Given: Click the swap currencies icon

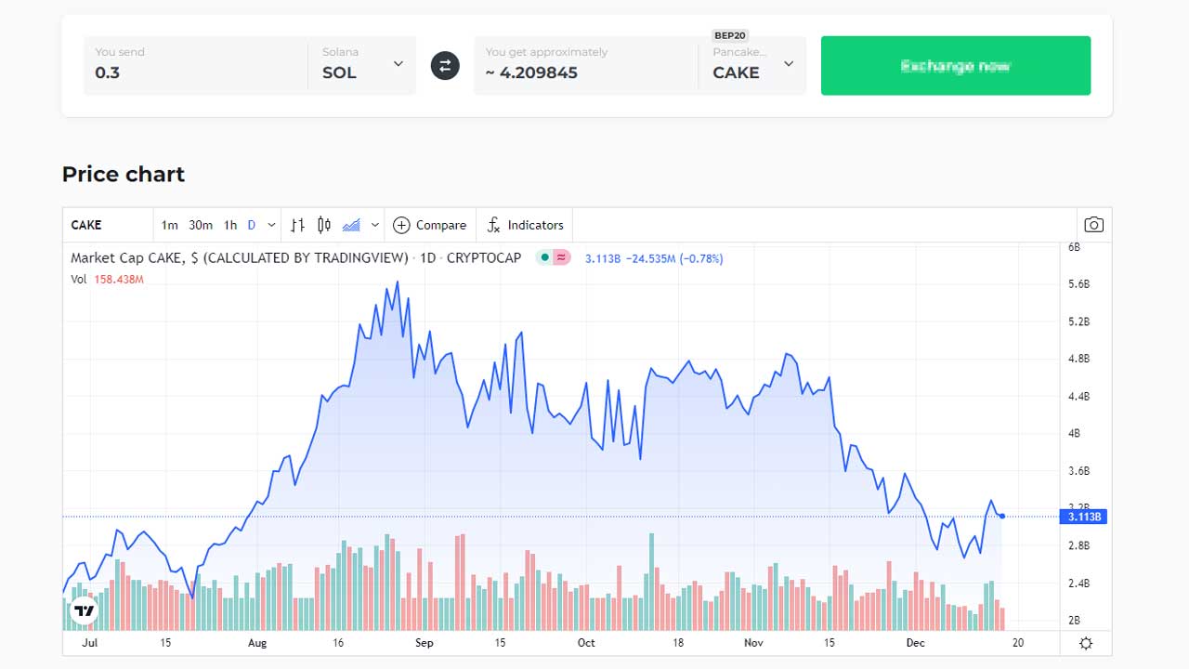Looking at the screenshot, I should 445,66.
